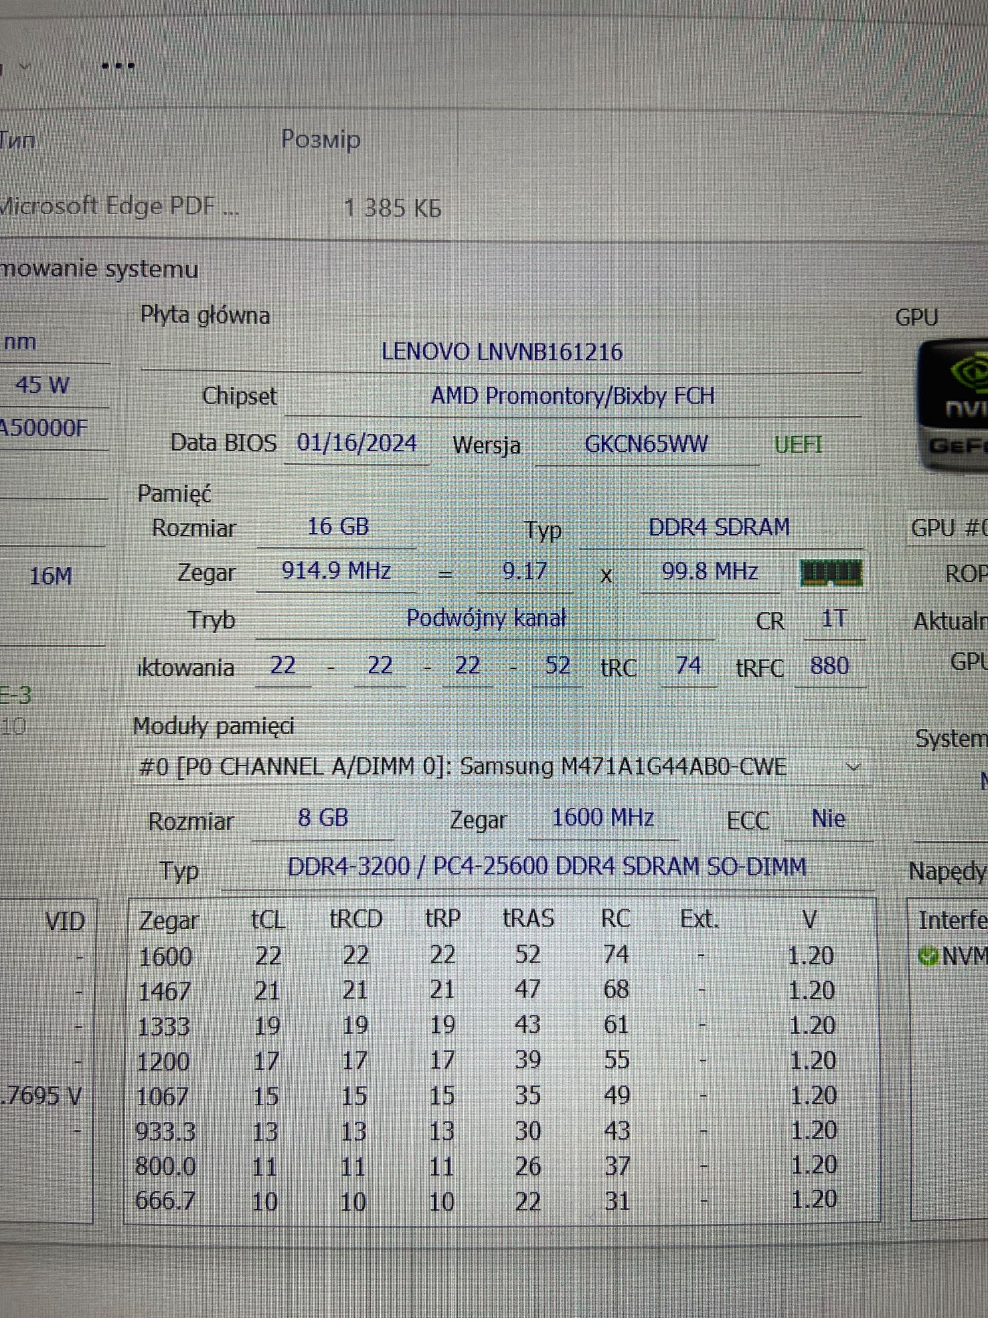This screenshot has width=988, height=1318.
Task: Click the RC column header
Action: [616, 919]
